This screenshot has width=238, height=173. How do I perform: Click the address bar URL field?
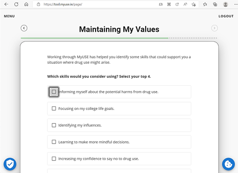point(99,4)
